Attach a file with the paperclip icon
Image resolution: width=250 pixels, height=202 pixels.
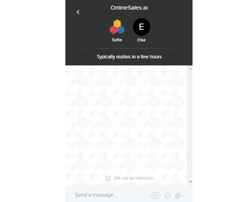[178, 195]
